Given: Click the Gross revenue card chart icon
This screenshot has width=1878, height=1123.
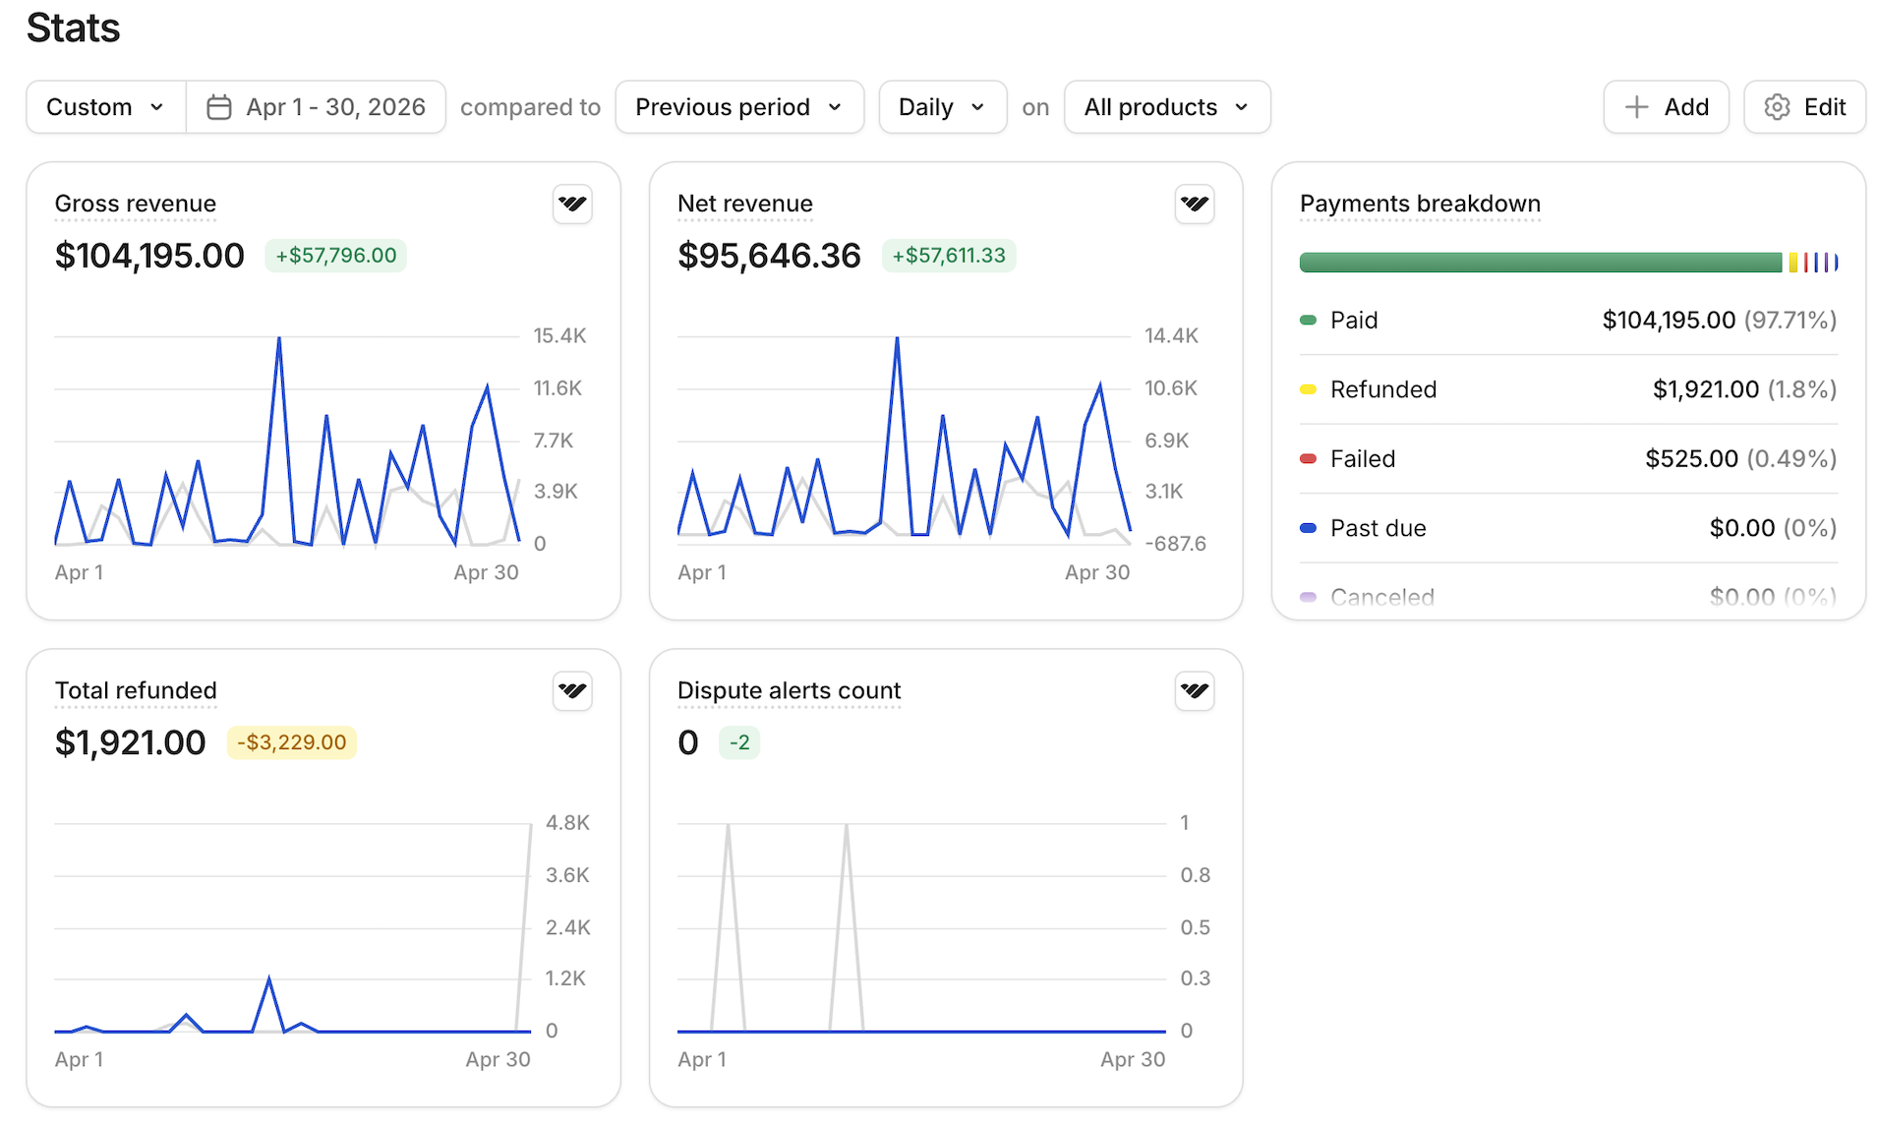Looking at the screenshot, I should point(572,205).
